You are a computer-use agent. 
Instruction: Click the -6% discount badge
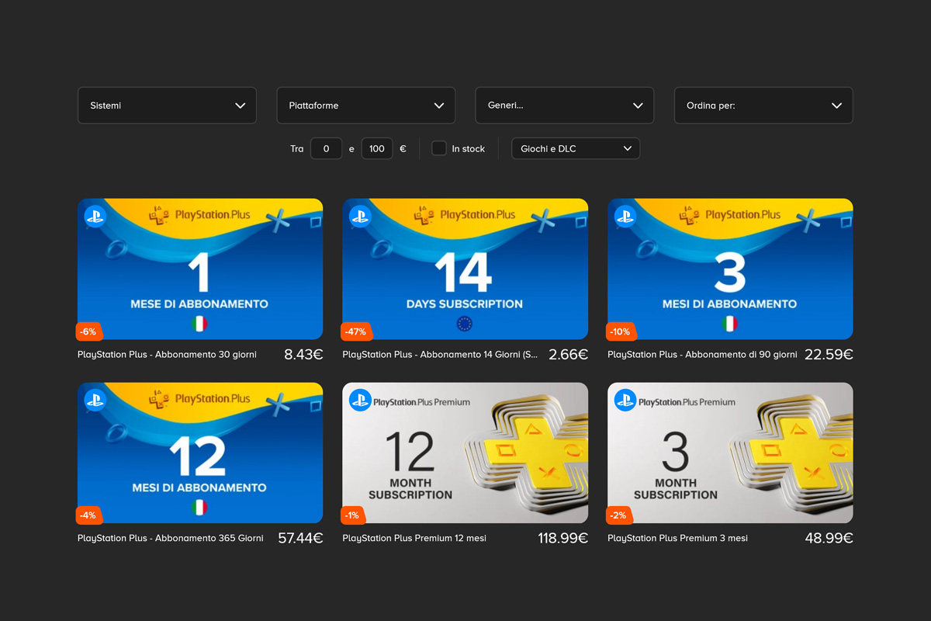pos(89,331)
